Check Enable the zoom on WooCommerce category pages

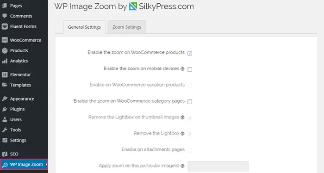(190, 102)
